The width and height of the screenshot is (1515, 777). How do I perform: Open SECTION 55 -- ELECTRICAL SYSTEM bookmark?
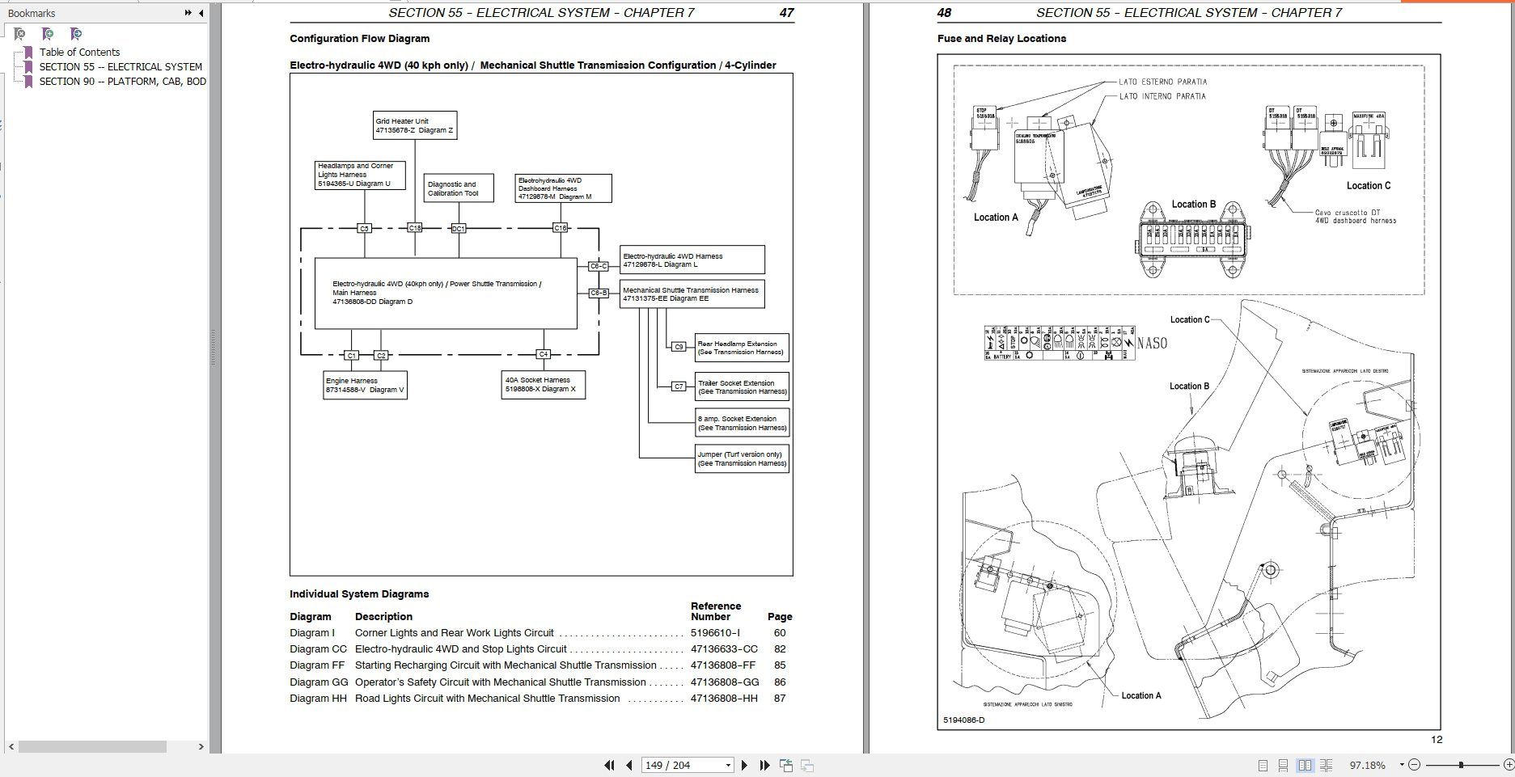(121, 66)
